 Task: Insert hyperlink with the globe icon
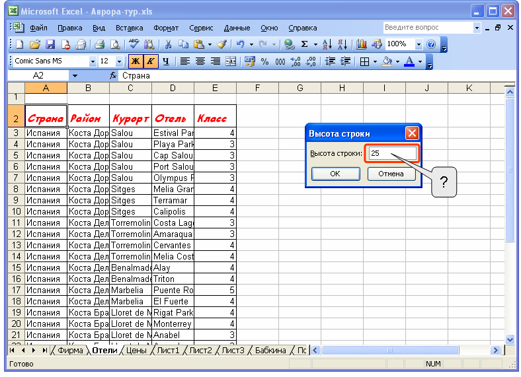click(290, 44)
